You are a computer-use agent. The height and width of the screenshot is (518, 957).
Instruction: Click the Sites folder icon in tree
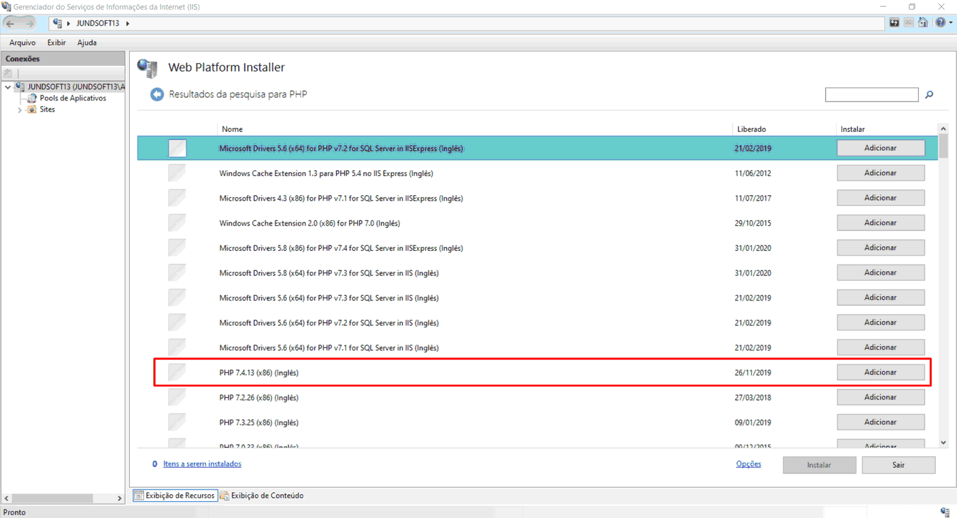32,109
